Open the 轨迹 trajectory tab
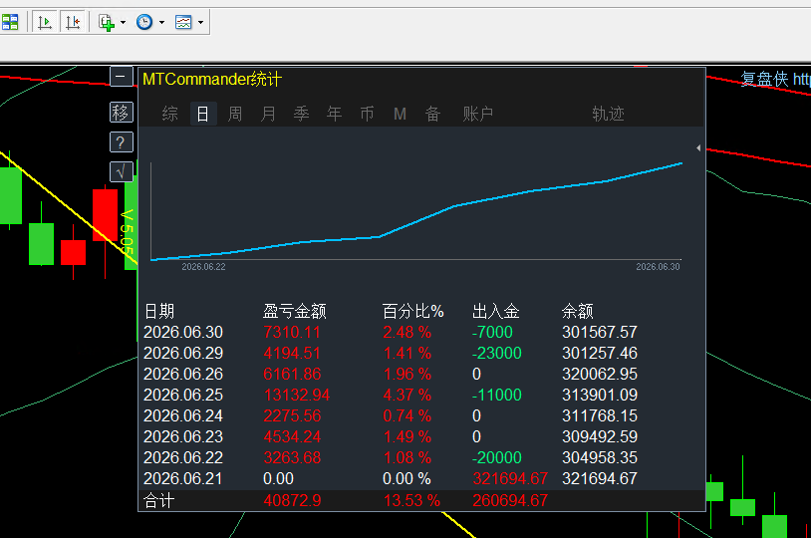 click(608, 114)
